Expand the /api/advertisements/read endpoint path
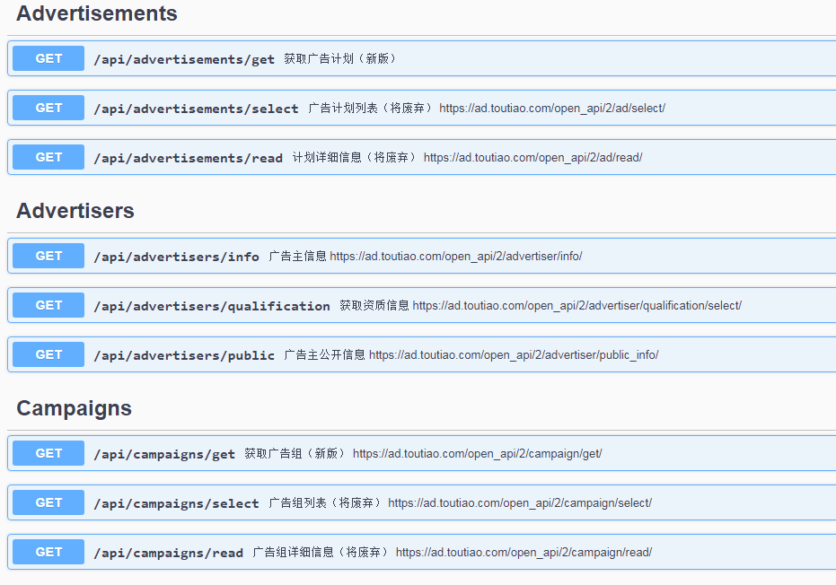 tap(189, 158)
